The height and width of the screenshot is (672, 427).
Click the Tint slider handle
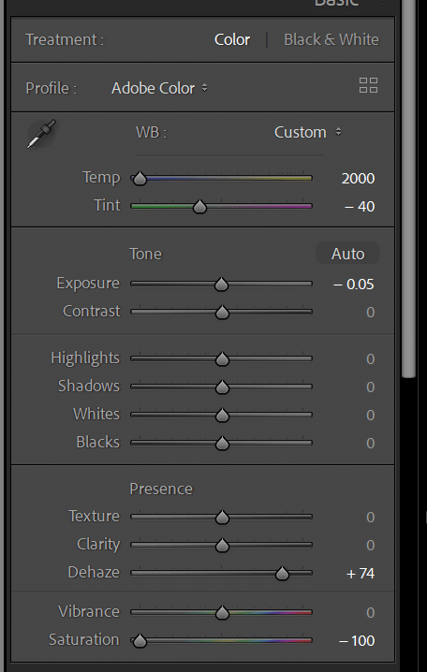(x=199, y=207)
